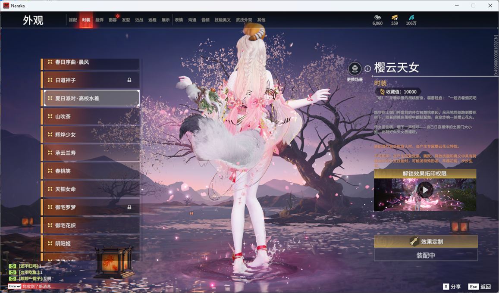Viewport: 499px width, 293px height.
Task: Select the 春桃笑 outfit
Action: pos(90,171)
